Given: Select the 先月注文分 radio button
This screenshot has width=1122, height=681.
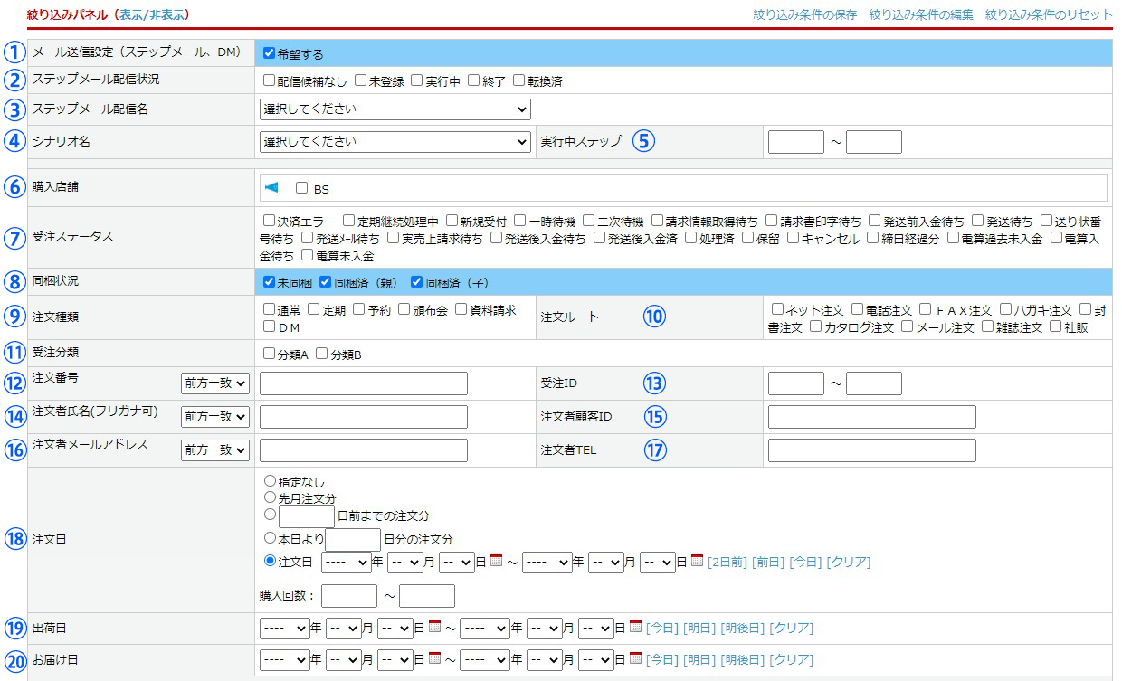Looking at the screenshot, I should tap(270, 497).
